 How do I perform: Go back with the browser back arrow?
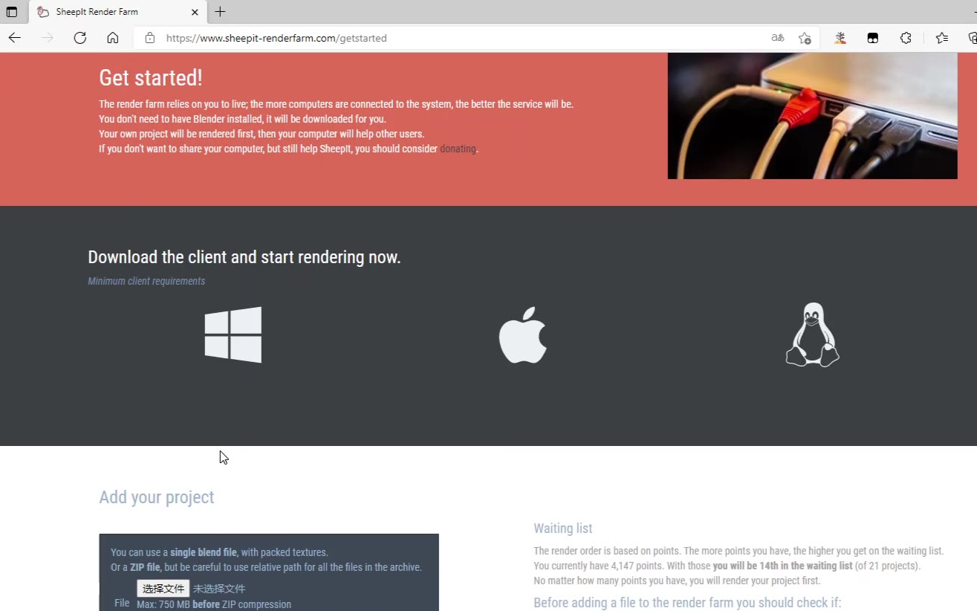15,38
